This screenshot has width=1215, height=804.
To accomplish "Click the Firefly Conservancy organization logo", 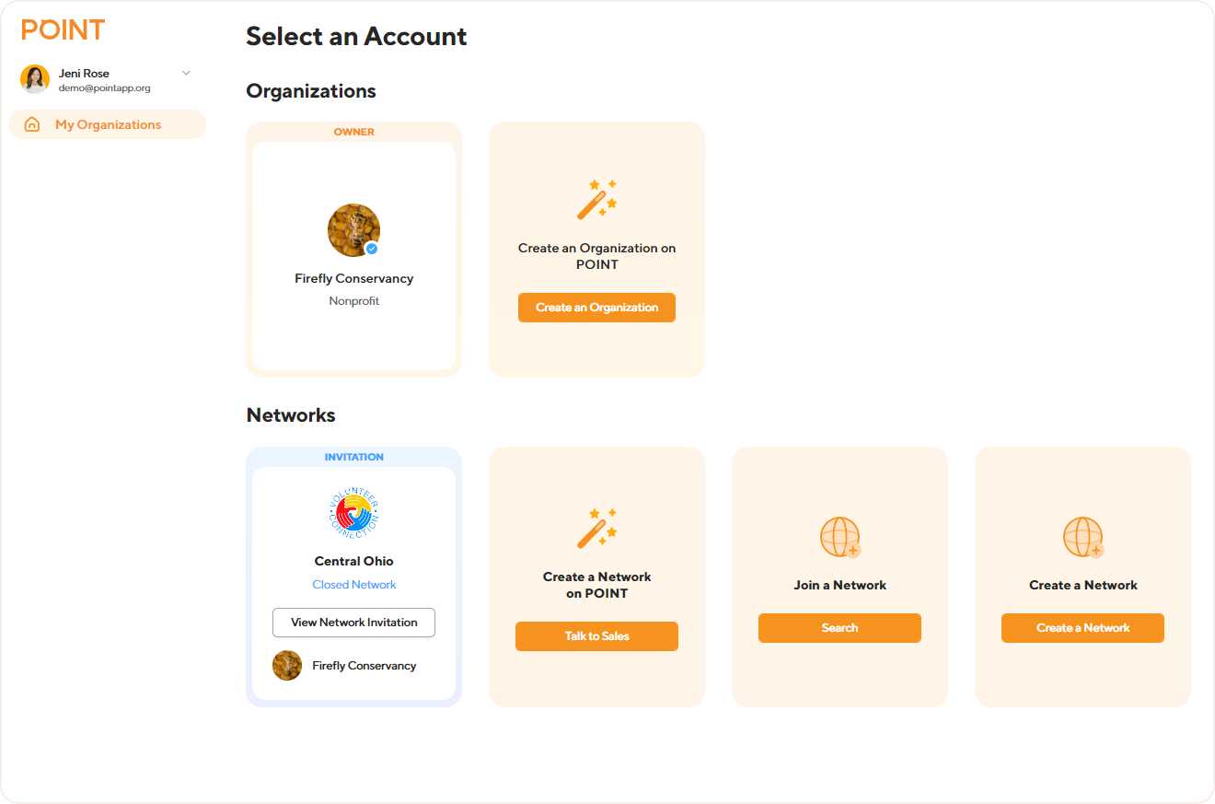I will click(x=353, y=229).
